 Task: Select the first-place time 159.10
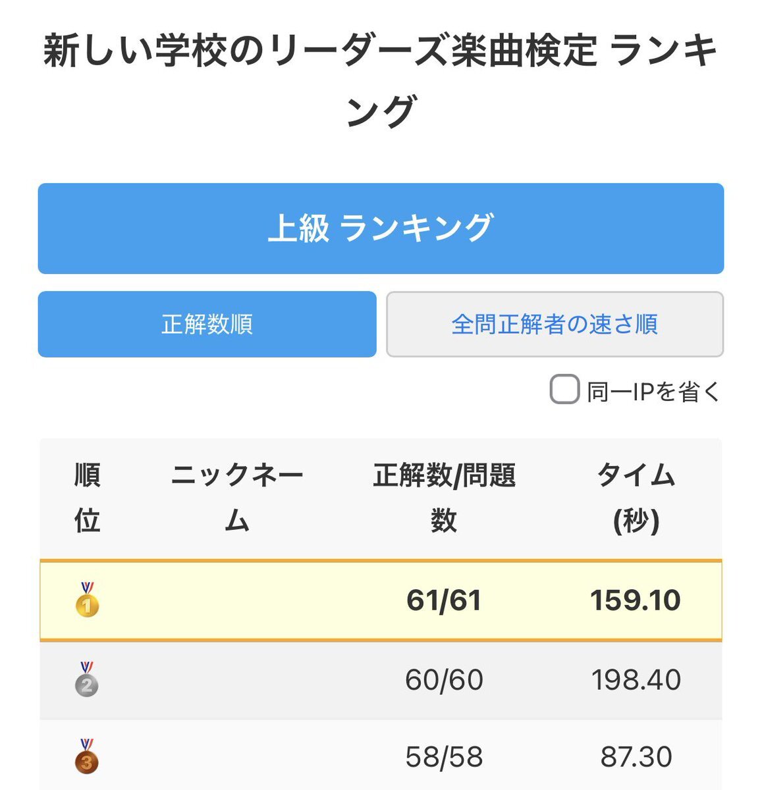(x=636, y=600)
